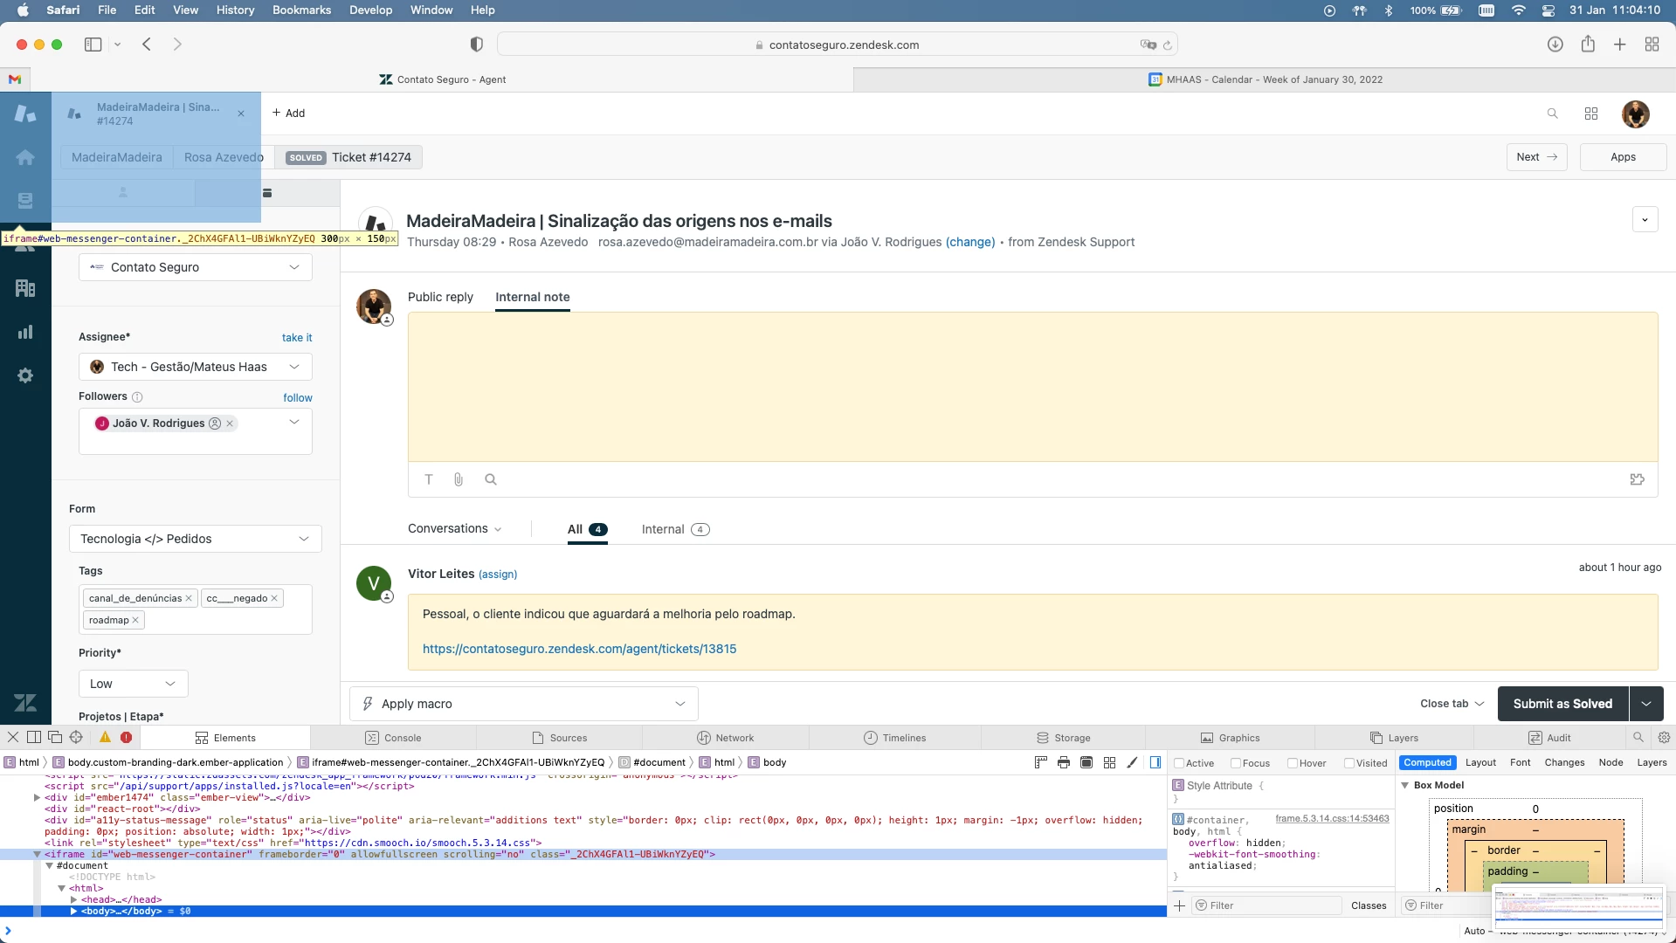Switch to the Public reply tab
The image size is (1676, 943).
pos(440,297)
